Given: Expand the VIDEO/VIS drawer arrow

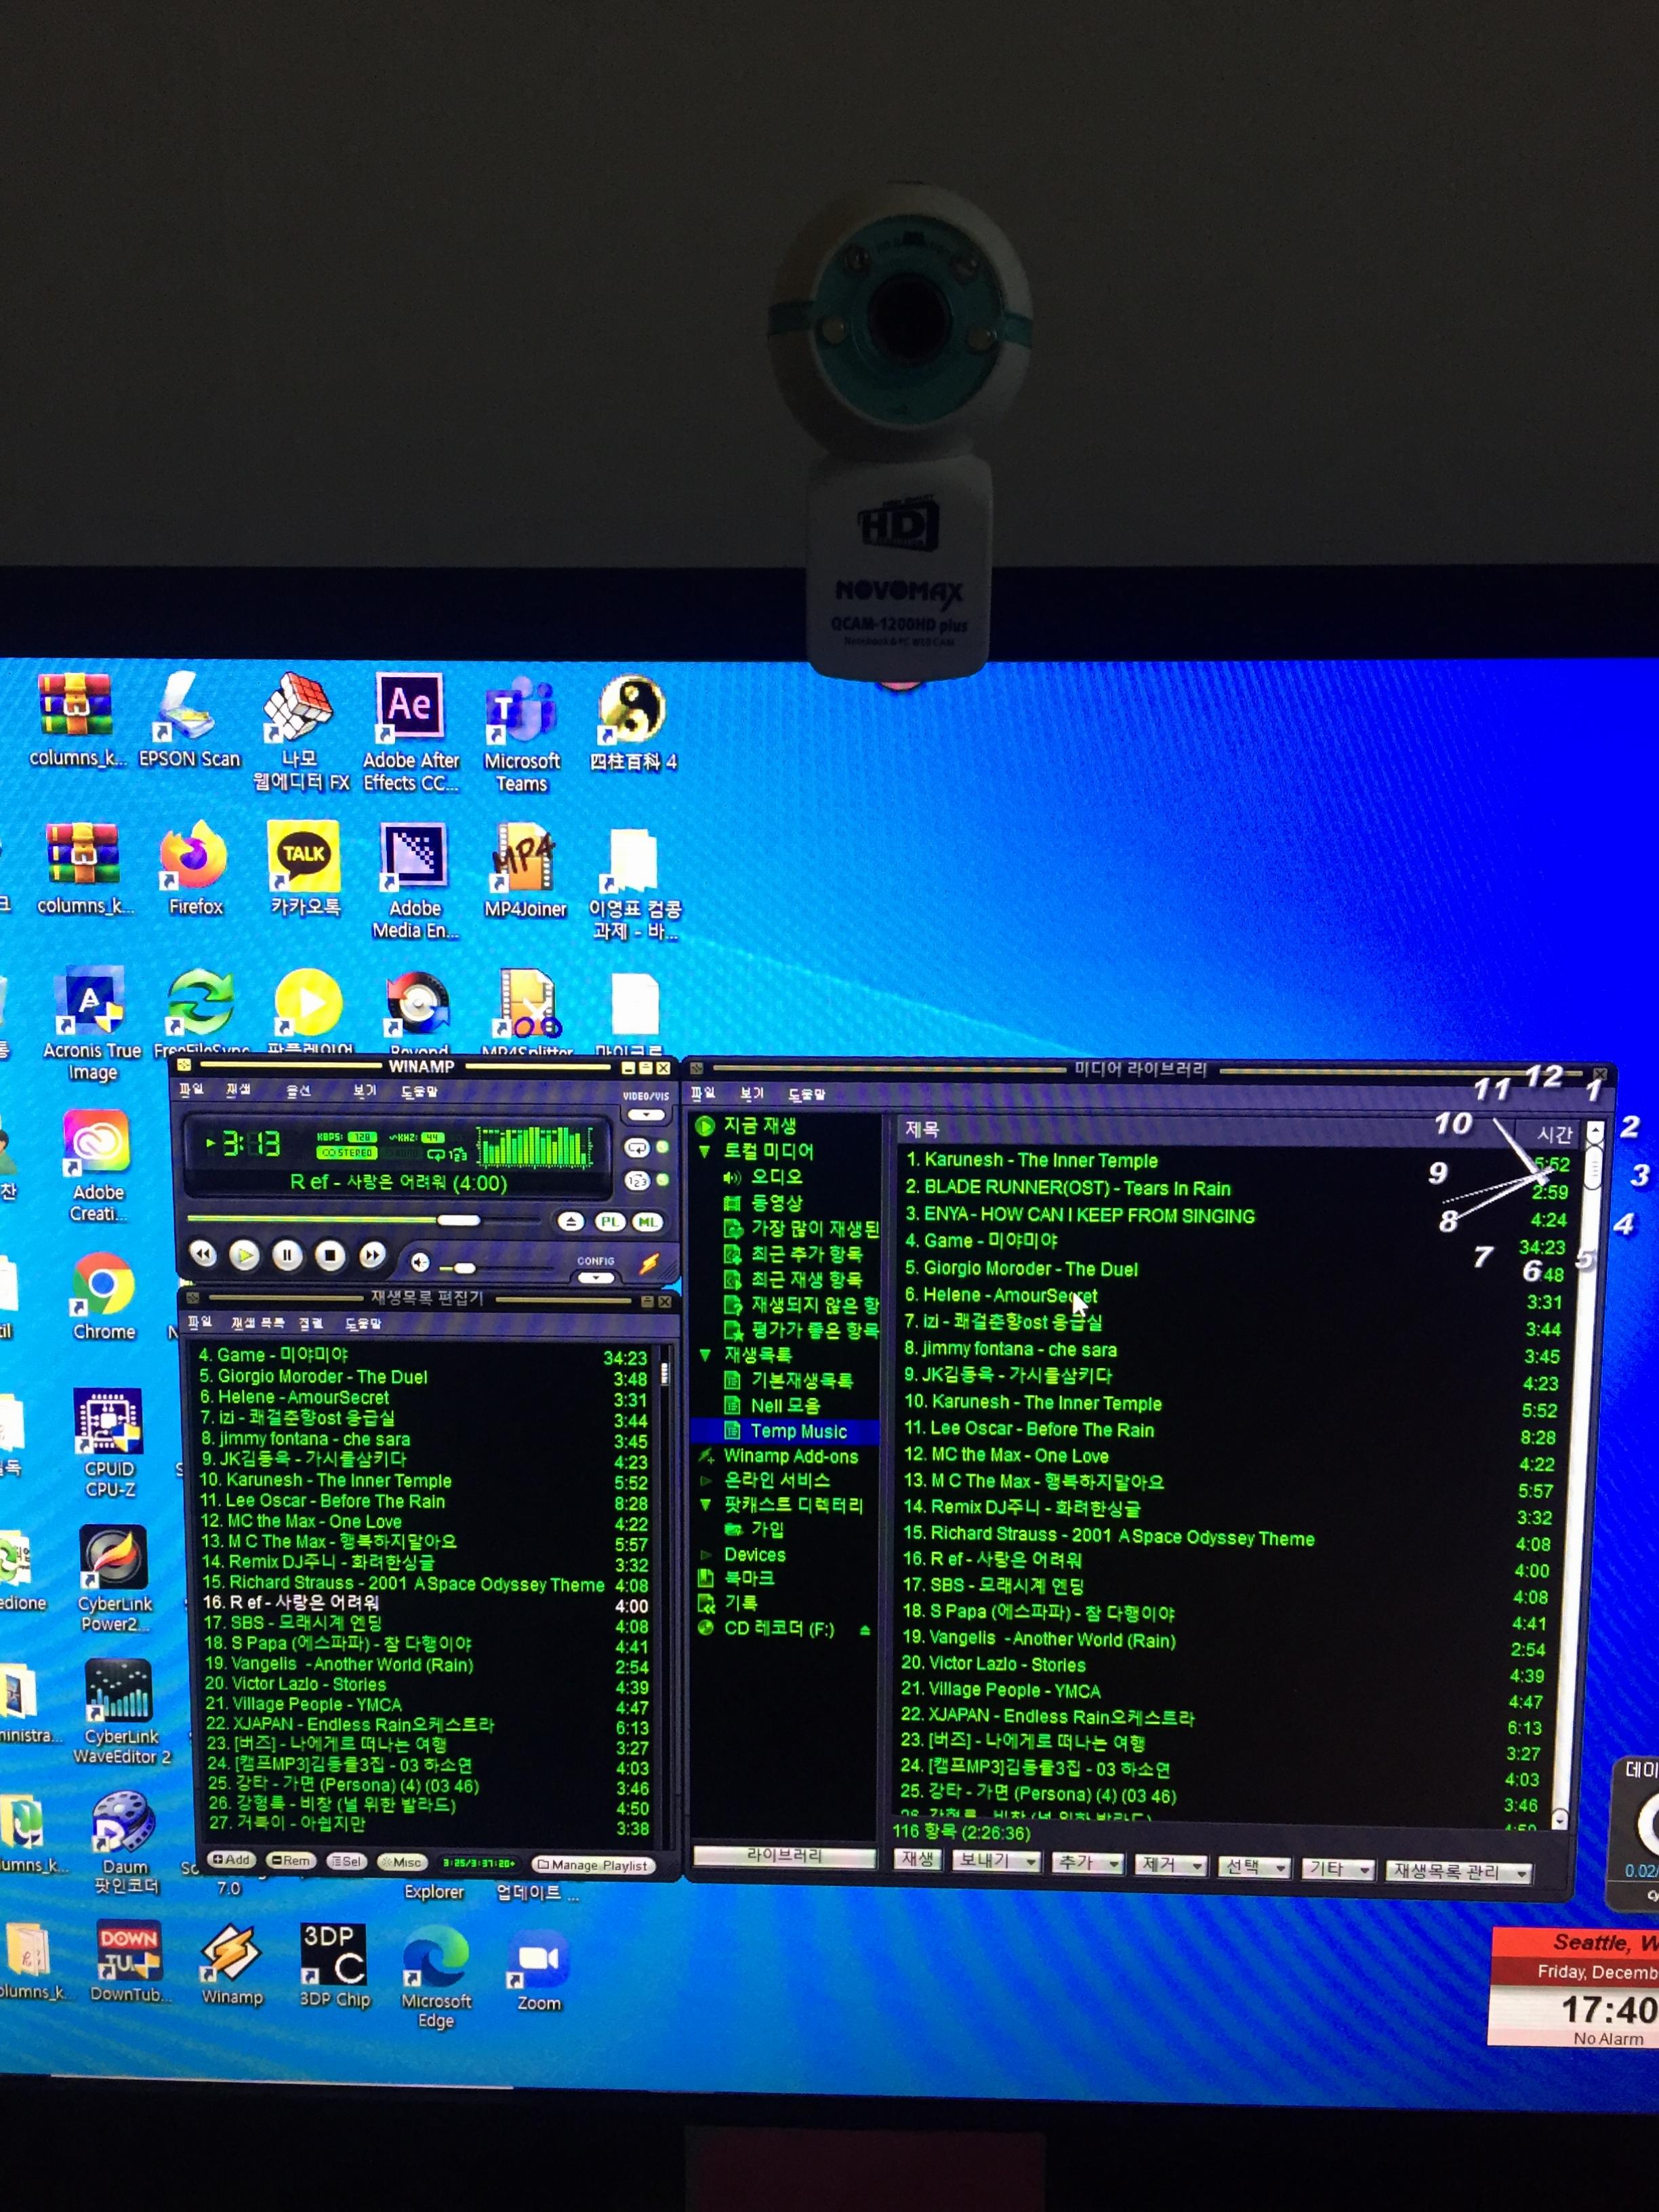Looking at the screenshot, I should coord(647,1114).
